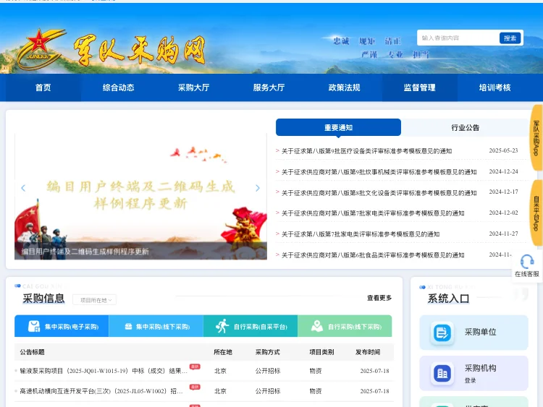Open the 服务大厅 navigation item

click(x=269, y=87)
